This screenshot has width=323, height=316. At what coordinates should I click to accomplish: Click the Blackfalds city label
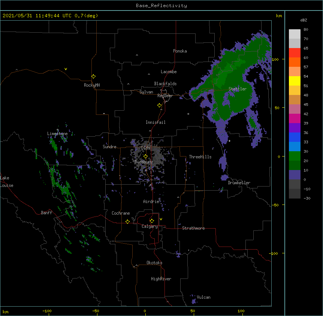pyautogui.click(x=165, y=84)
